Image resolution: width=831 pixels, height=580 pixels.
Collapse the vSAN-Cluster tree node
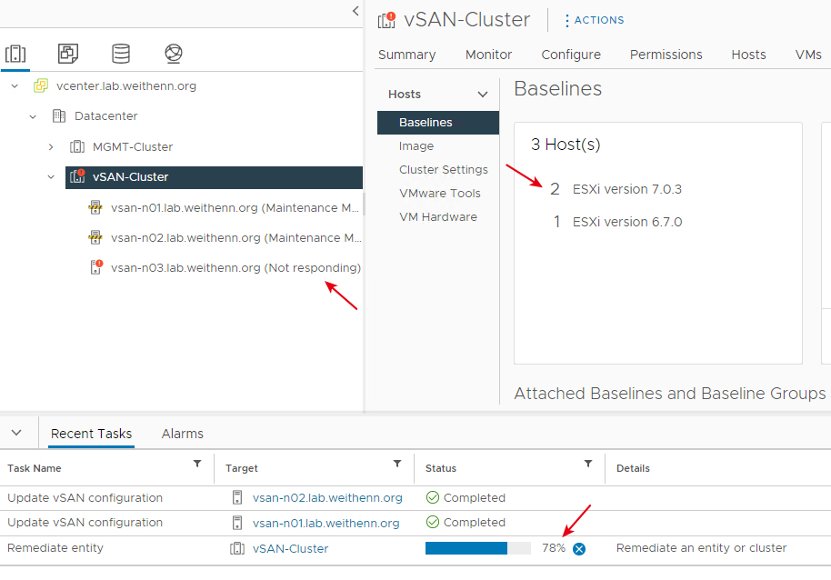pos(51,177)
